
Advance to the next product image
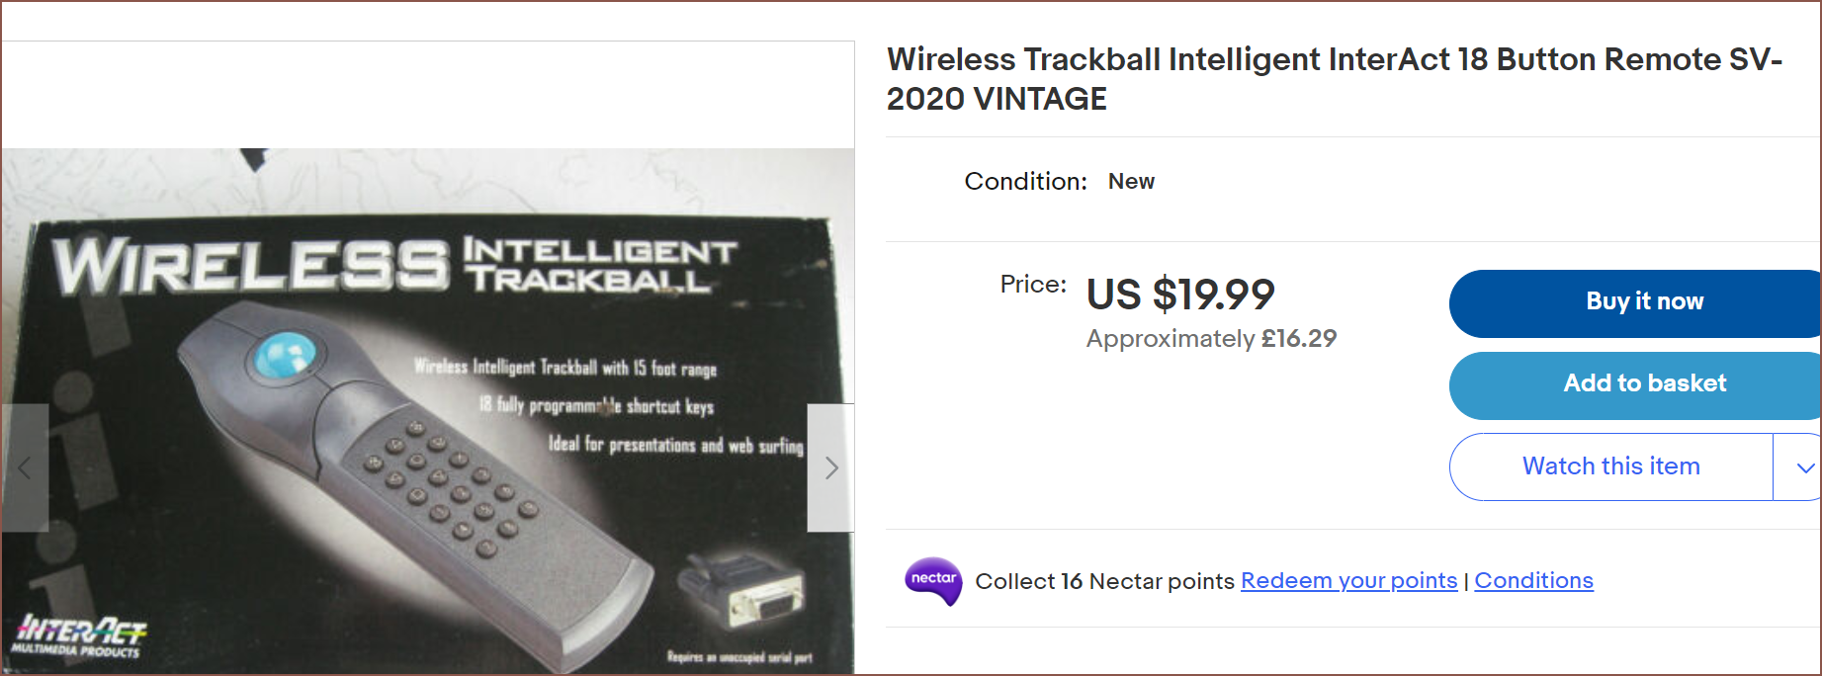(830, 467)
